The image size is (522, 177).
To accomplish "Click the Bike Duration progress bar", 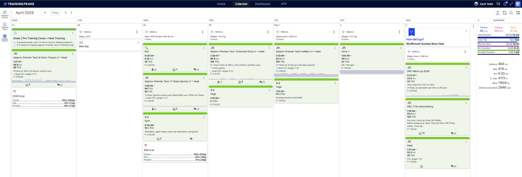I will (498, 46).
